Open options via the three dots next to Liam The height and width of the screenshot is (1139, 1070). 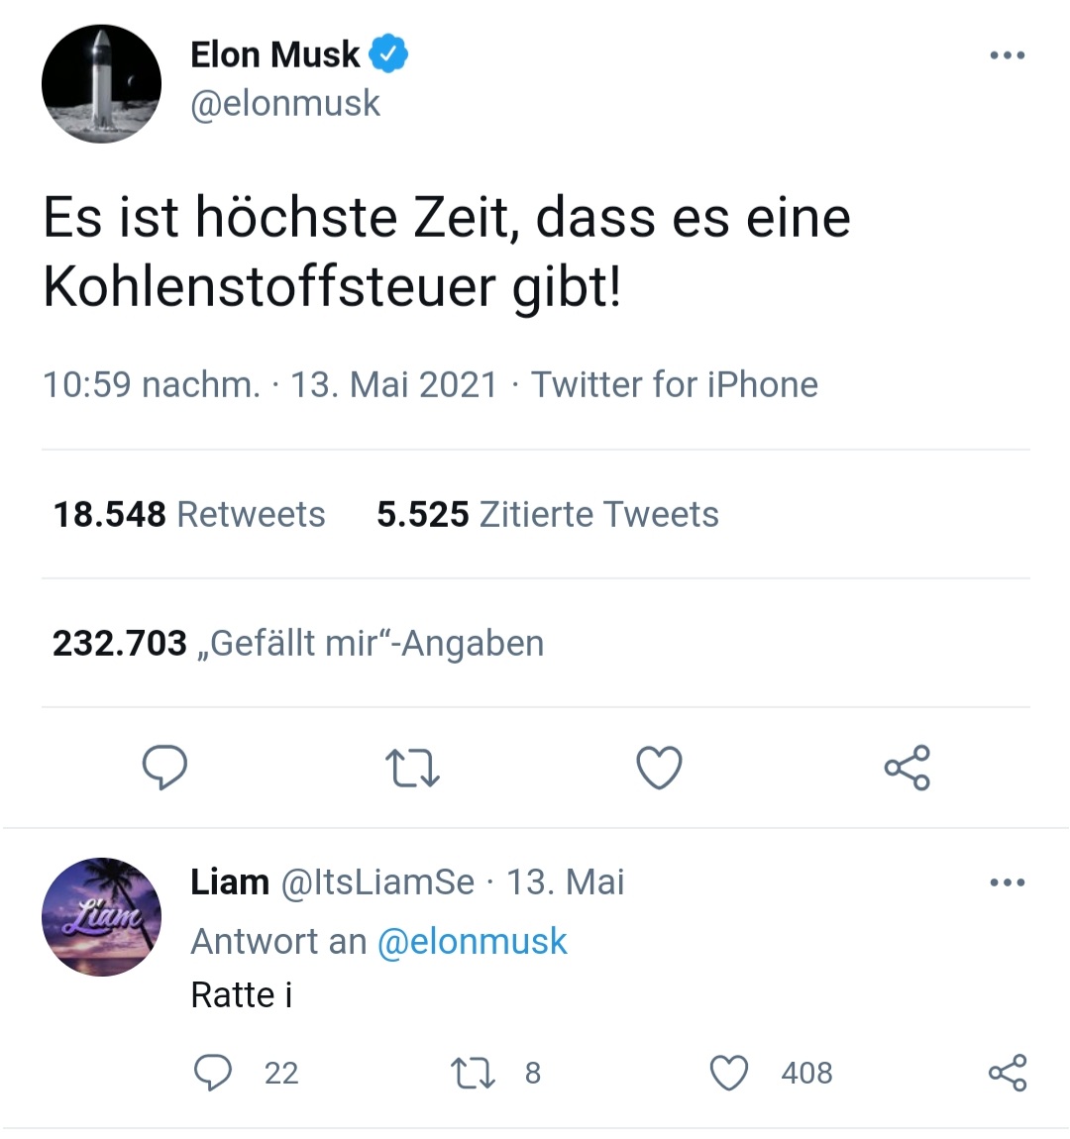tap(1008, 881)
